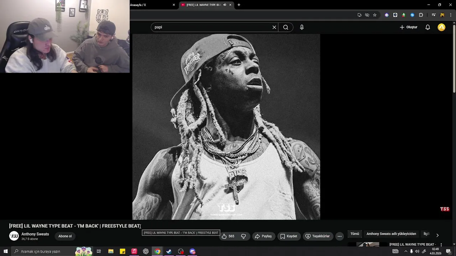The image size is (456, 256).
Task: Click the Windows taskbar search box
Action: tap(52, 251)
